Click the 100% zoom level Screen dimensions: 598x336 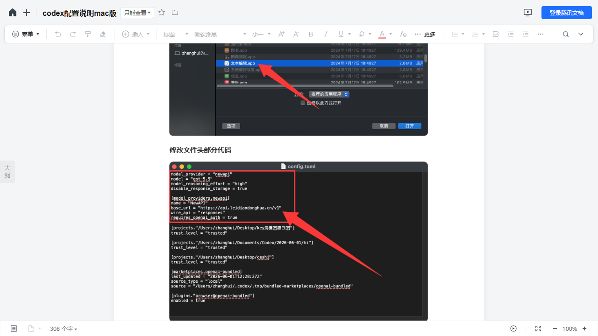click(x=570, y=329)
